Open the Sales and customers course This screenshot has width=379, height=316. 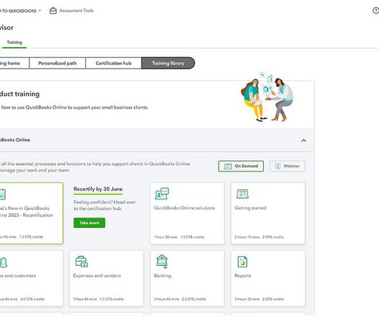(x=31, y=278)
